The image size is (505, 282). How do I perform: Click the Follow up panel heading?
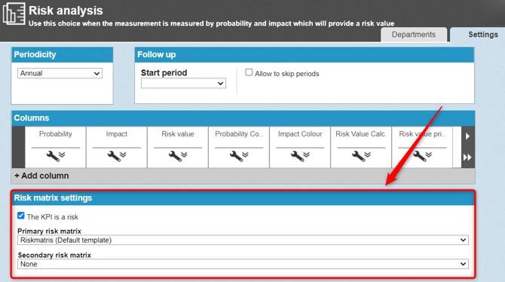click(157, 55)
